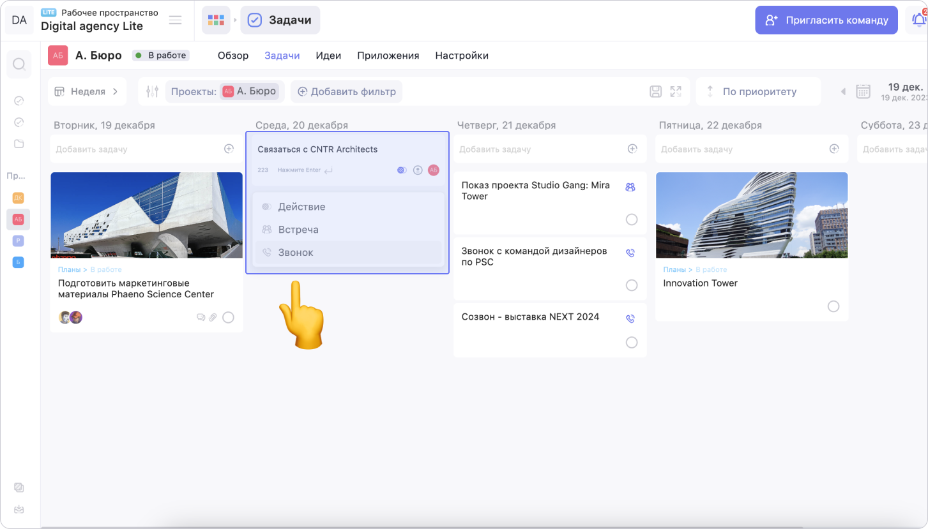Click the assignee person icon in new task
Image resolution: width=928 pixels, height=529 pixels.
point(418,170)
